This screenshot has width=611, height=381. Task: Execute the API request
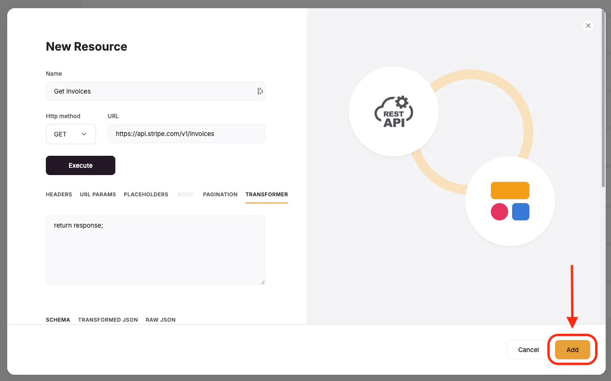click(x=81, y=165)
